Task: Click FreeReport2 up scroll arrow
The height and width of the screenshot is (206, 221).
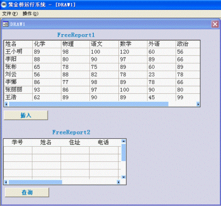Action: pos(124,141)
